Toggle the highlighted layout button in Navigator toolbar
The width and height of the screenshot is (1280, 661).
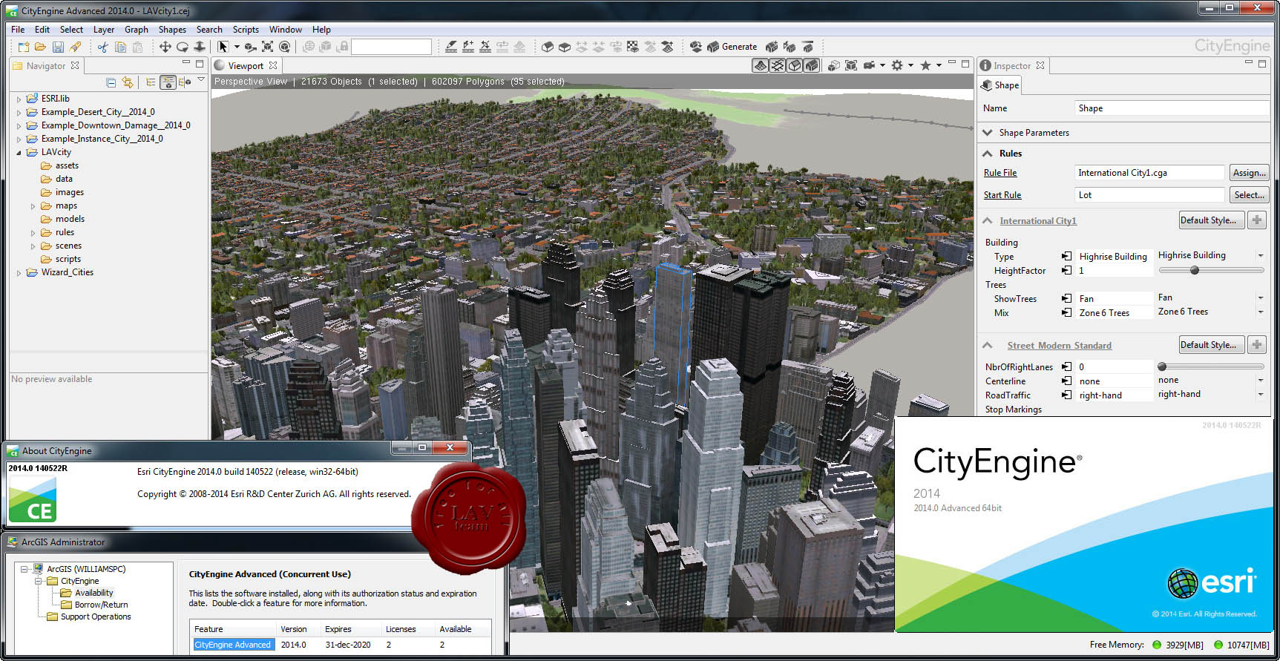pyautogui.click(x=168, y=82)
